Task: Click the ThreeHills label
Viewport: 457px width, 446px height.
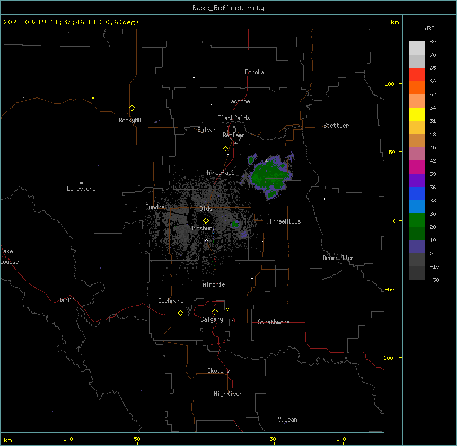Action: point(285,221)
